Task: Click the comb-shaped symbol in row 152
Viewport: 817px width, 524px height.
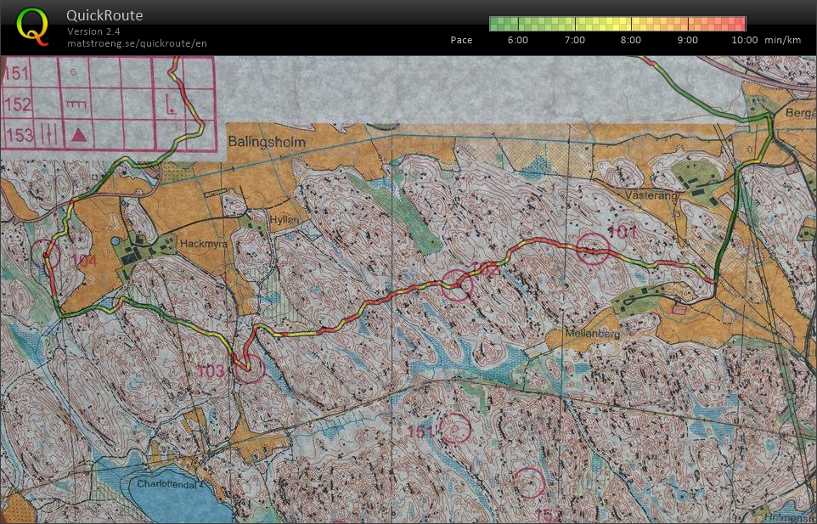Action: (76, 104)
